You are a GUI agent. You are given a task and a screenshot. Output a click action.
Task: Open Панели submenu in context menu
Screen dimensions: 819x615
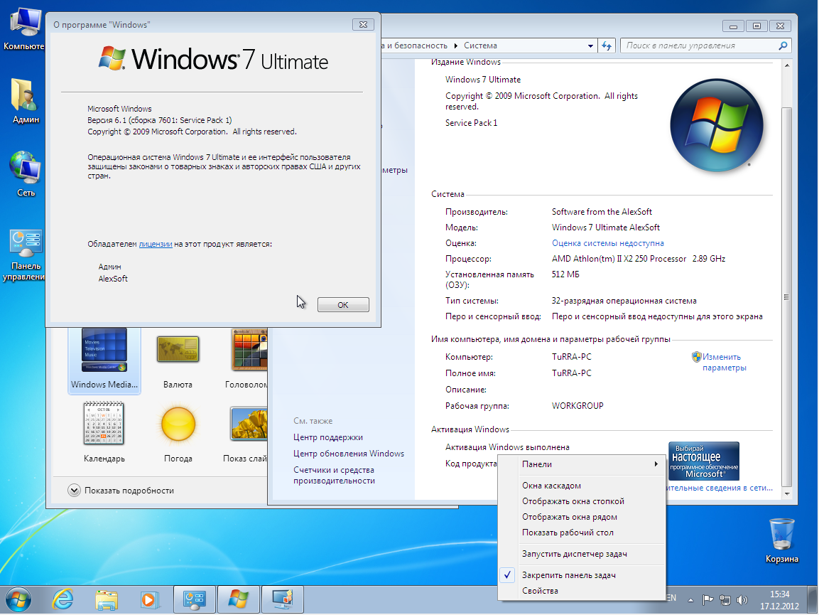click(582, 464)
